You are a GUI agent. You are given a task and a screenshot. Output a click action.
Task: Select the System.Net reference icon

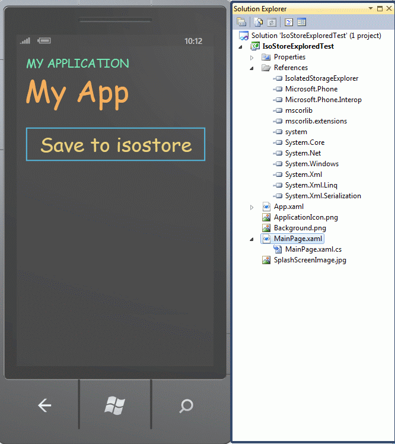pos(278,153)
